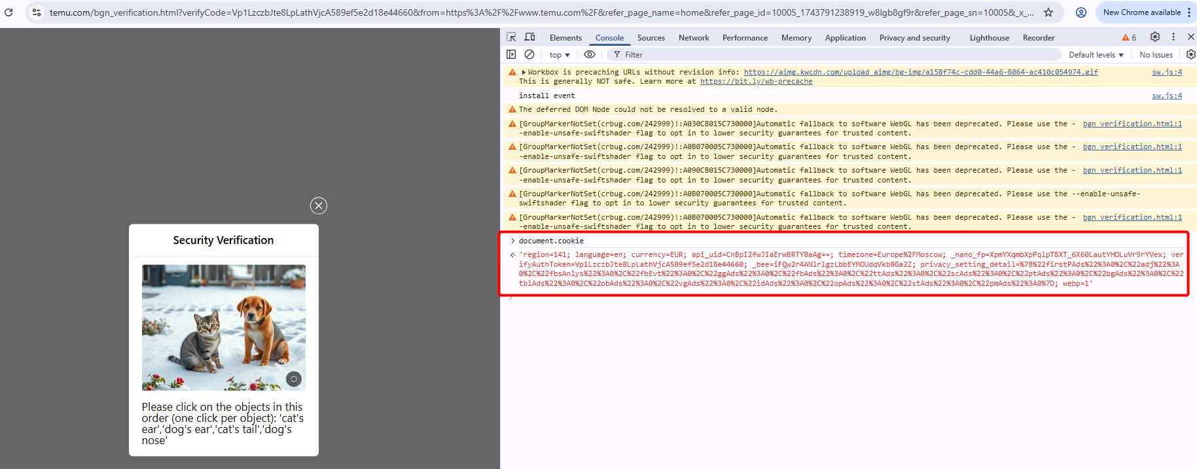Switch to the Network tab
This screenshot has width=1197, height=469.
(694, 38)
